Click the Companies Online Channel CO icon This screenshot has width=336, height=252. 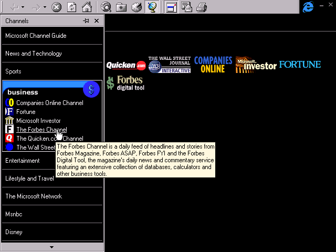[x=9, y=103]
